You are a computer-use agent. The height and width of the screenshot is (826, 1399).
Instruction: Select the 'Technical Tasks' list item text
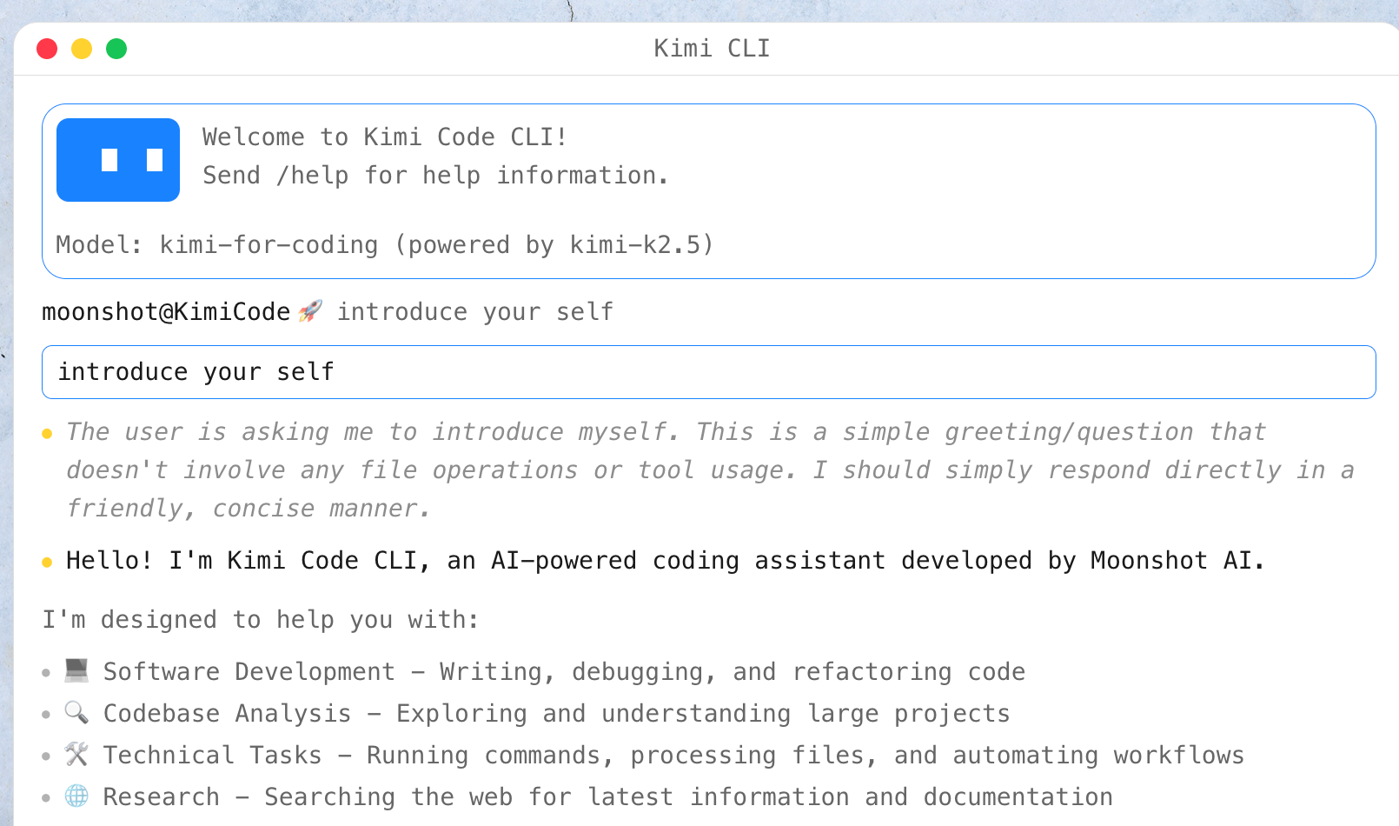(212, 756)
